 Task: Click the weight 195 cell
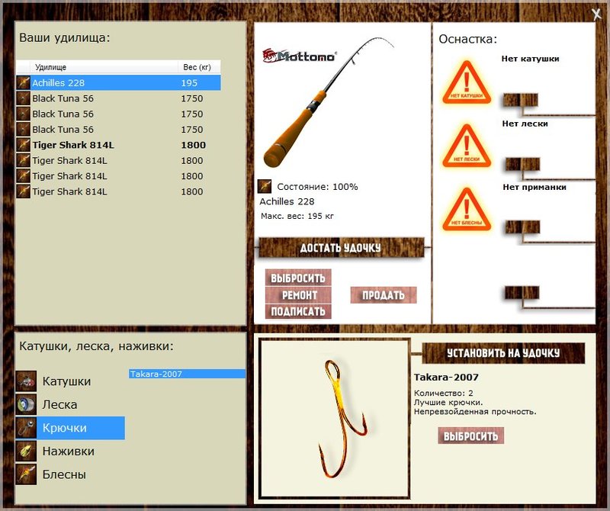[189, 82]
